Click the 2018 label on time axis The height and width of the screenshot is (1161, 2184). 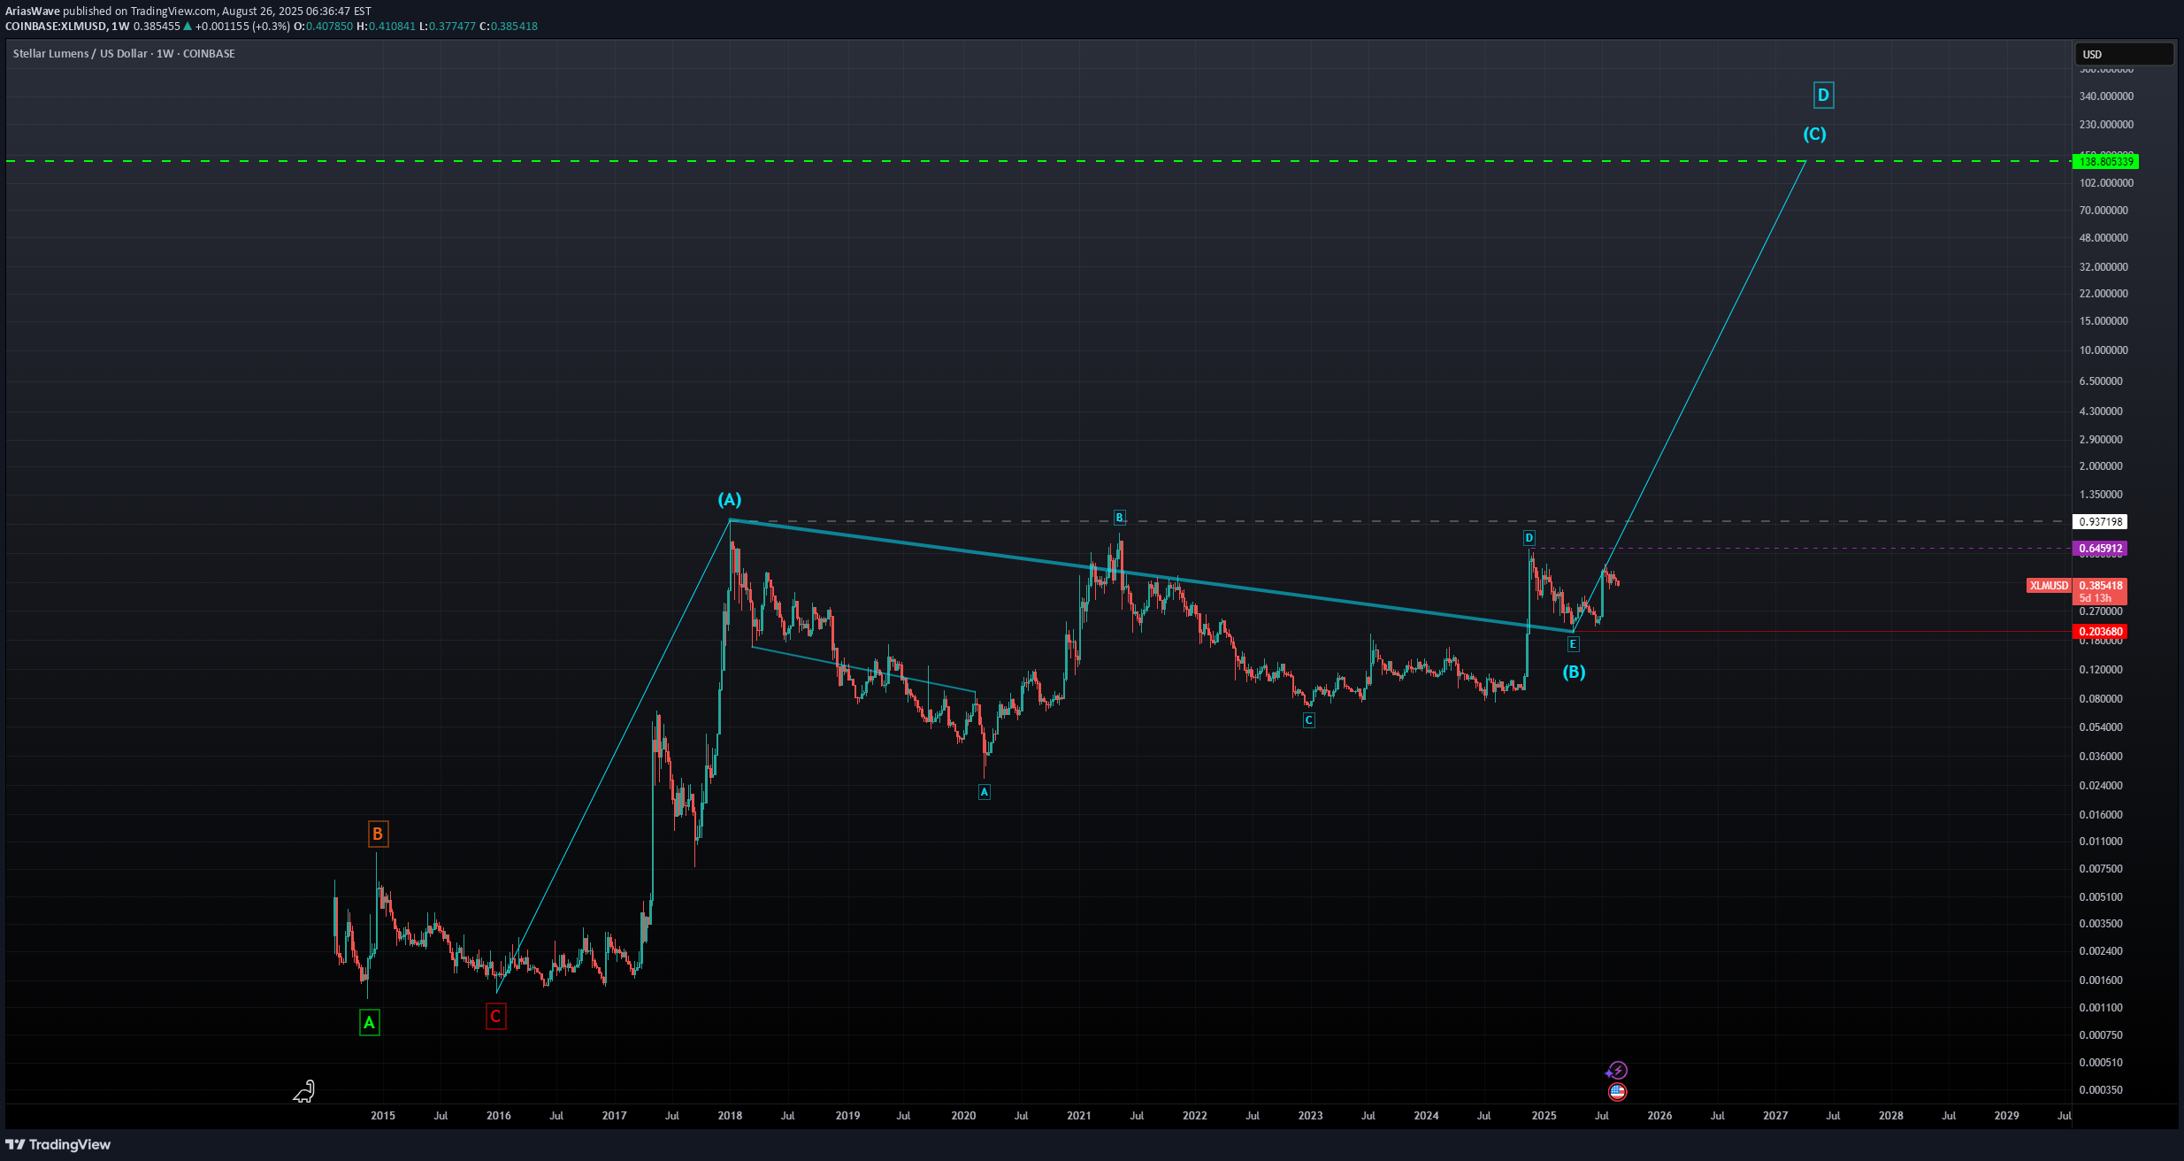tap(730, 1116)
